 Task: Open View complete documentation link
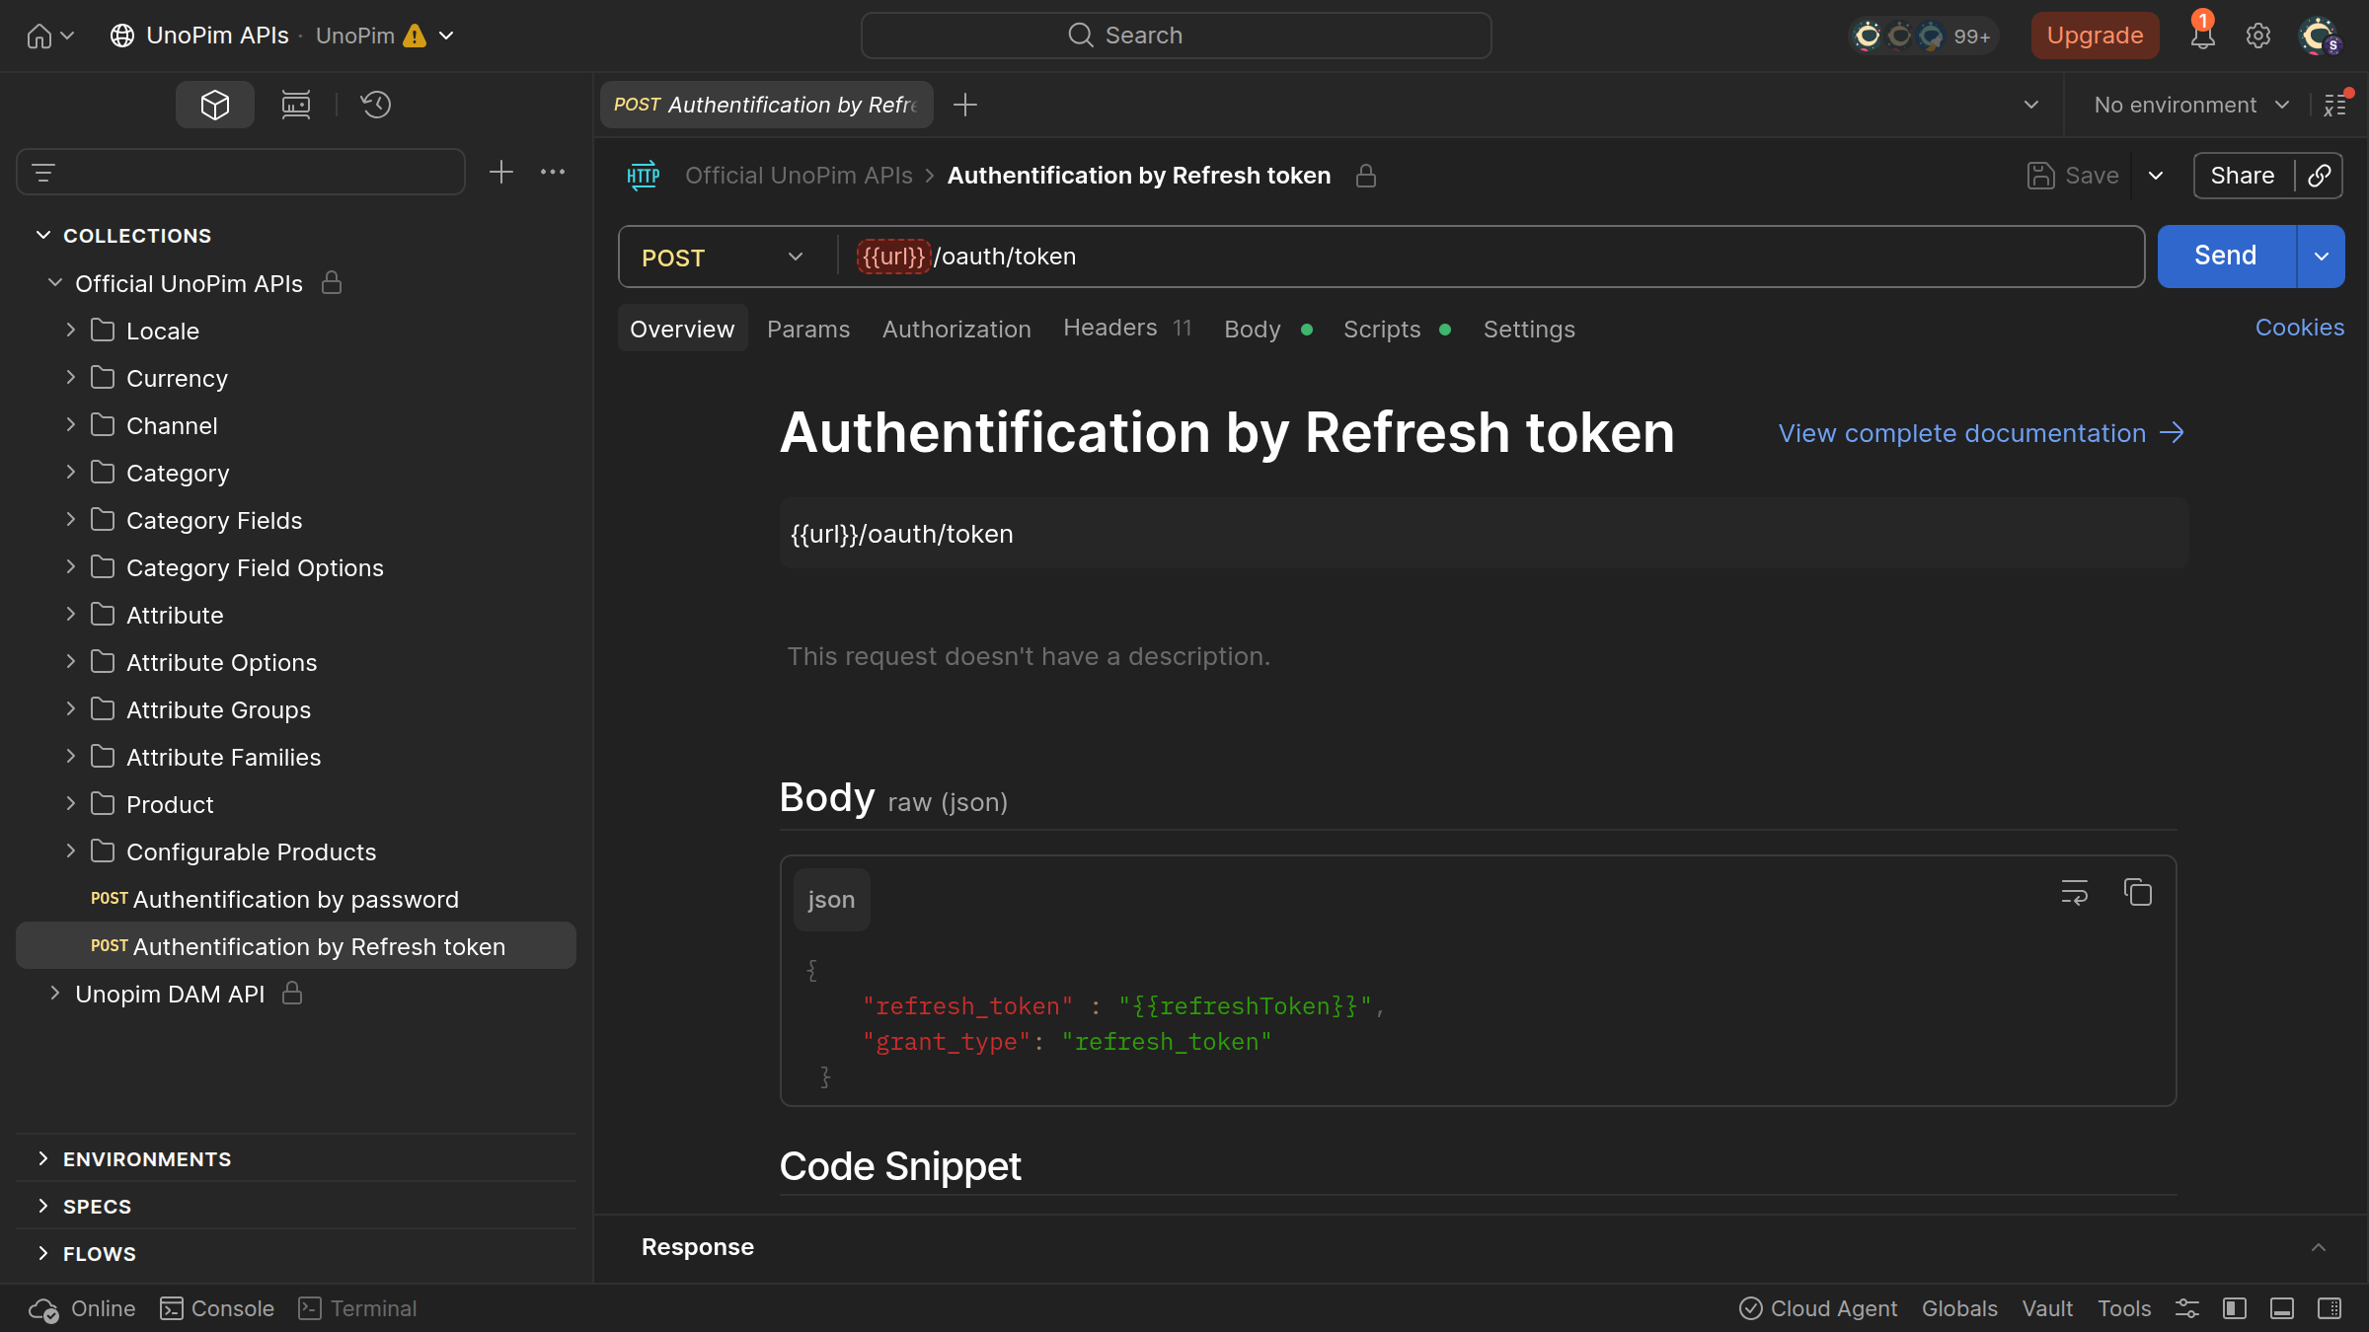[1981, 433]
